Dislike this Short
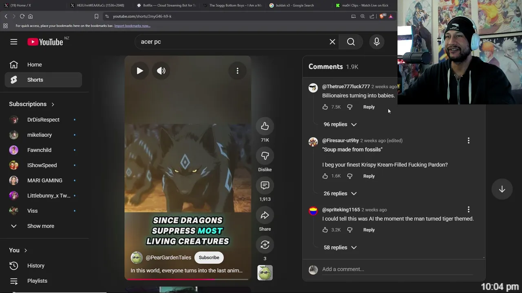This screenshot has height=293, width=522. [x=265, y=156]
